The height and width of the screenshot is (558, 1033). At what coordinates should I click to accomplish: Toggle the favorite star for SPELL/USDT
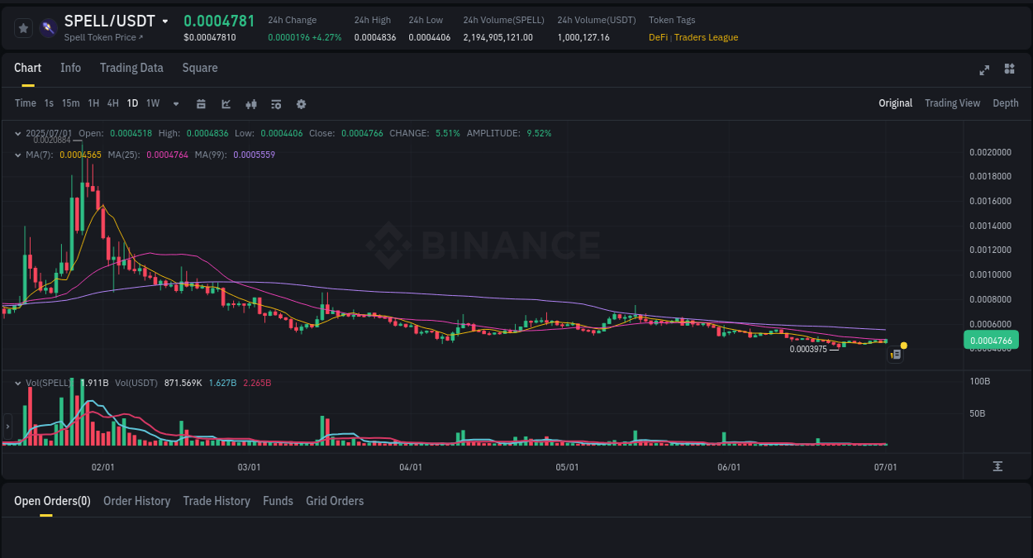pyautogui.click(x=23, y=27)
